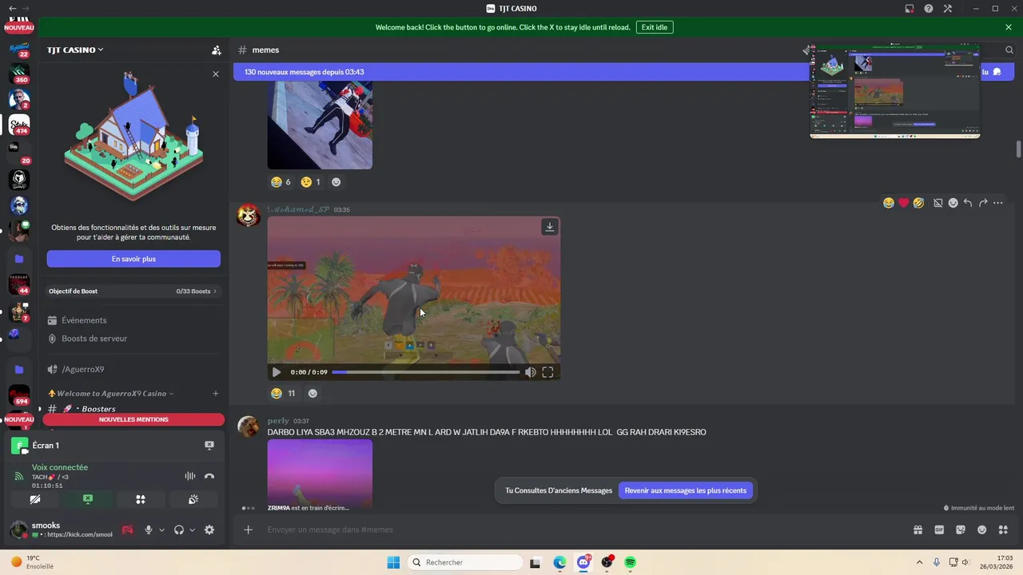Open attachment plus menu in message bar

tap(248, 529)
